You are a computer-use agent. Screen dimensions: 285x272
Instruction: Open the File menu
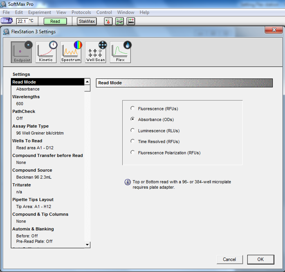coord(6,12)
